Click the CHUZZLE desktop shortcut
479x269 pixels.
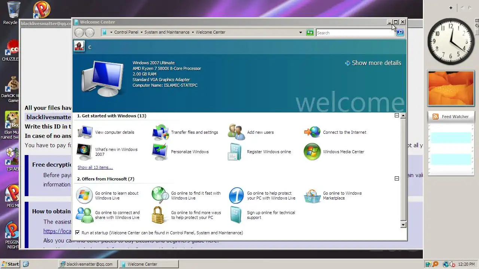click(x=11, y=51)
